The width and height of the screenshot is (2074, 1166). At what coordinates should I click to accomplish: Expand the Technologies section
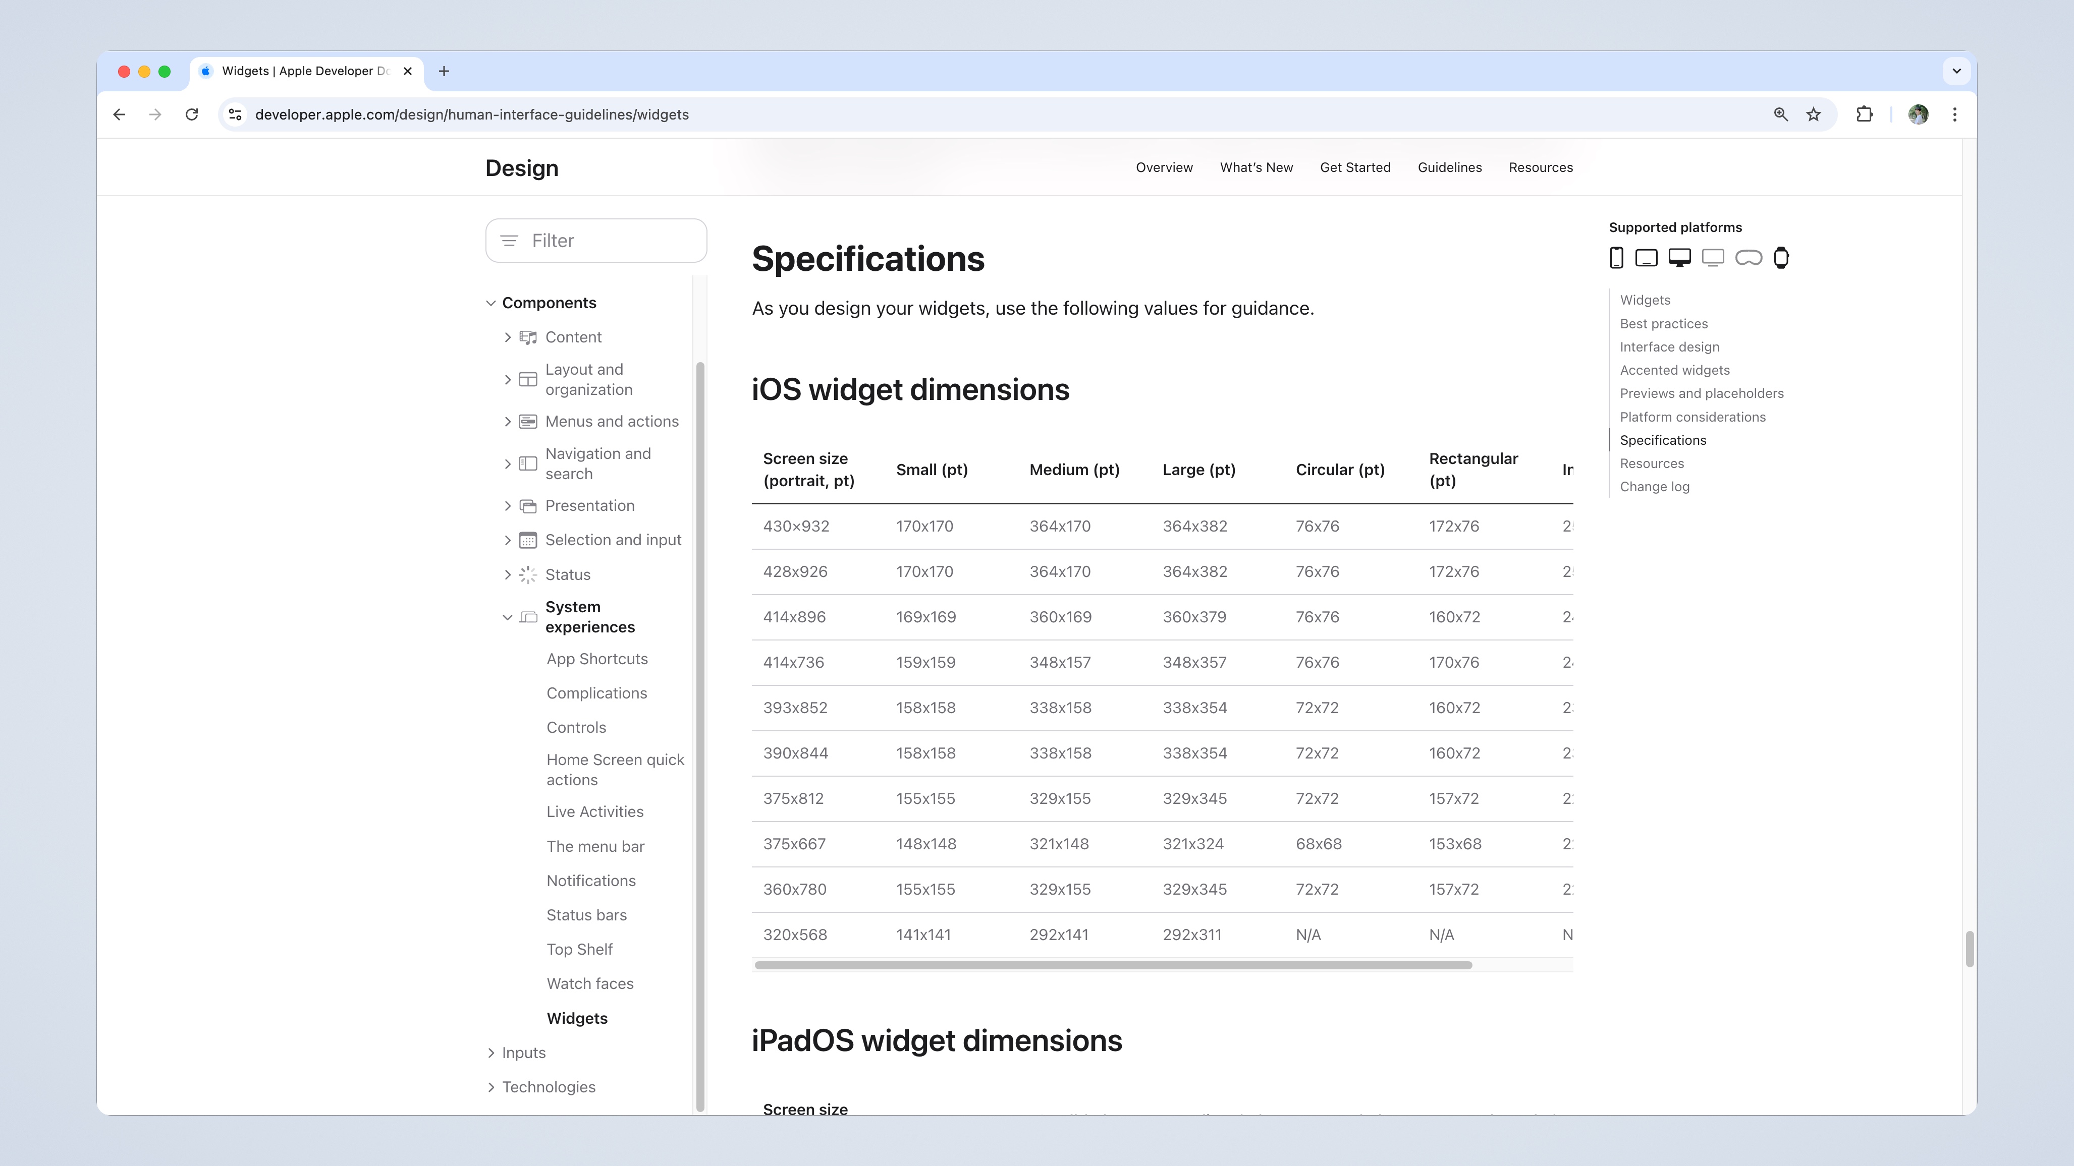point(490,1087)
